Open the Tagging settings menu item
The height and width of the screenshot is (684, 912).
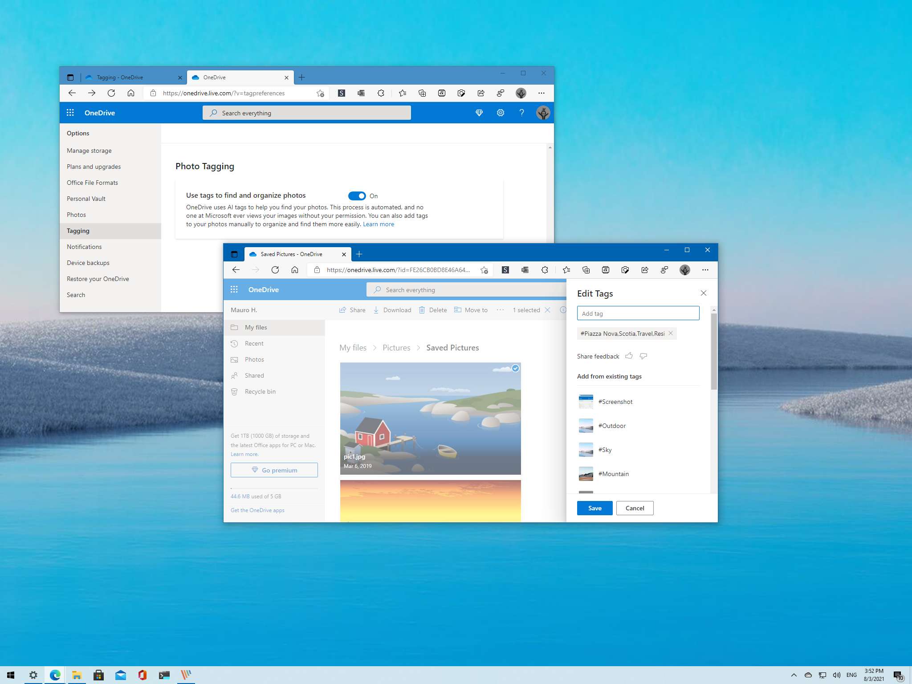click(77, 231)
